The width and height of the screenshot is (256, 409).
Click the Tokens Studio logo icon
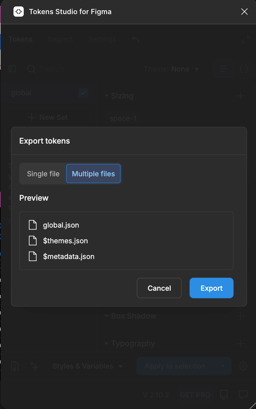pyautogui.click(x=19, y=12)
